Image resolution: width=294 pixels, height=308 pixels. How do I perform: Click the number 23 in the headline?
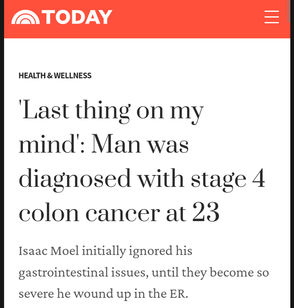pos(206,213)
